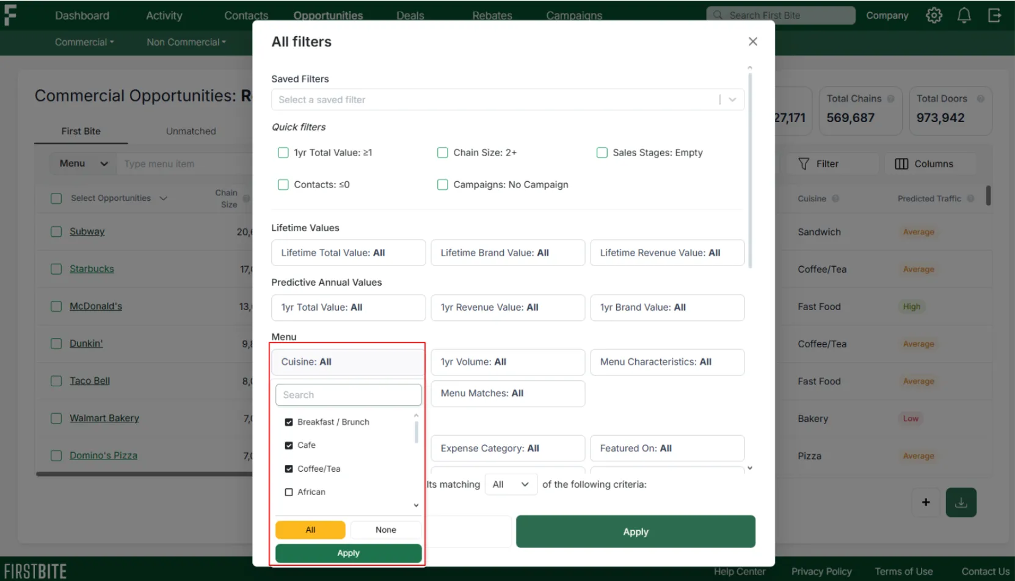Click info icon next to Total Doors

click(980, 99)
